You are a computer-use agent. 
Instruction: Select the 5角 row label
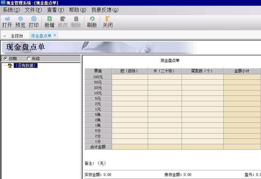coord(98,114)
